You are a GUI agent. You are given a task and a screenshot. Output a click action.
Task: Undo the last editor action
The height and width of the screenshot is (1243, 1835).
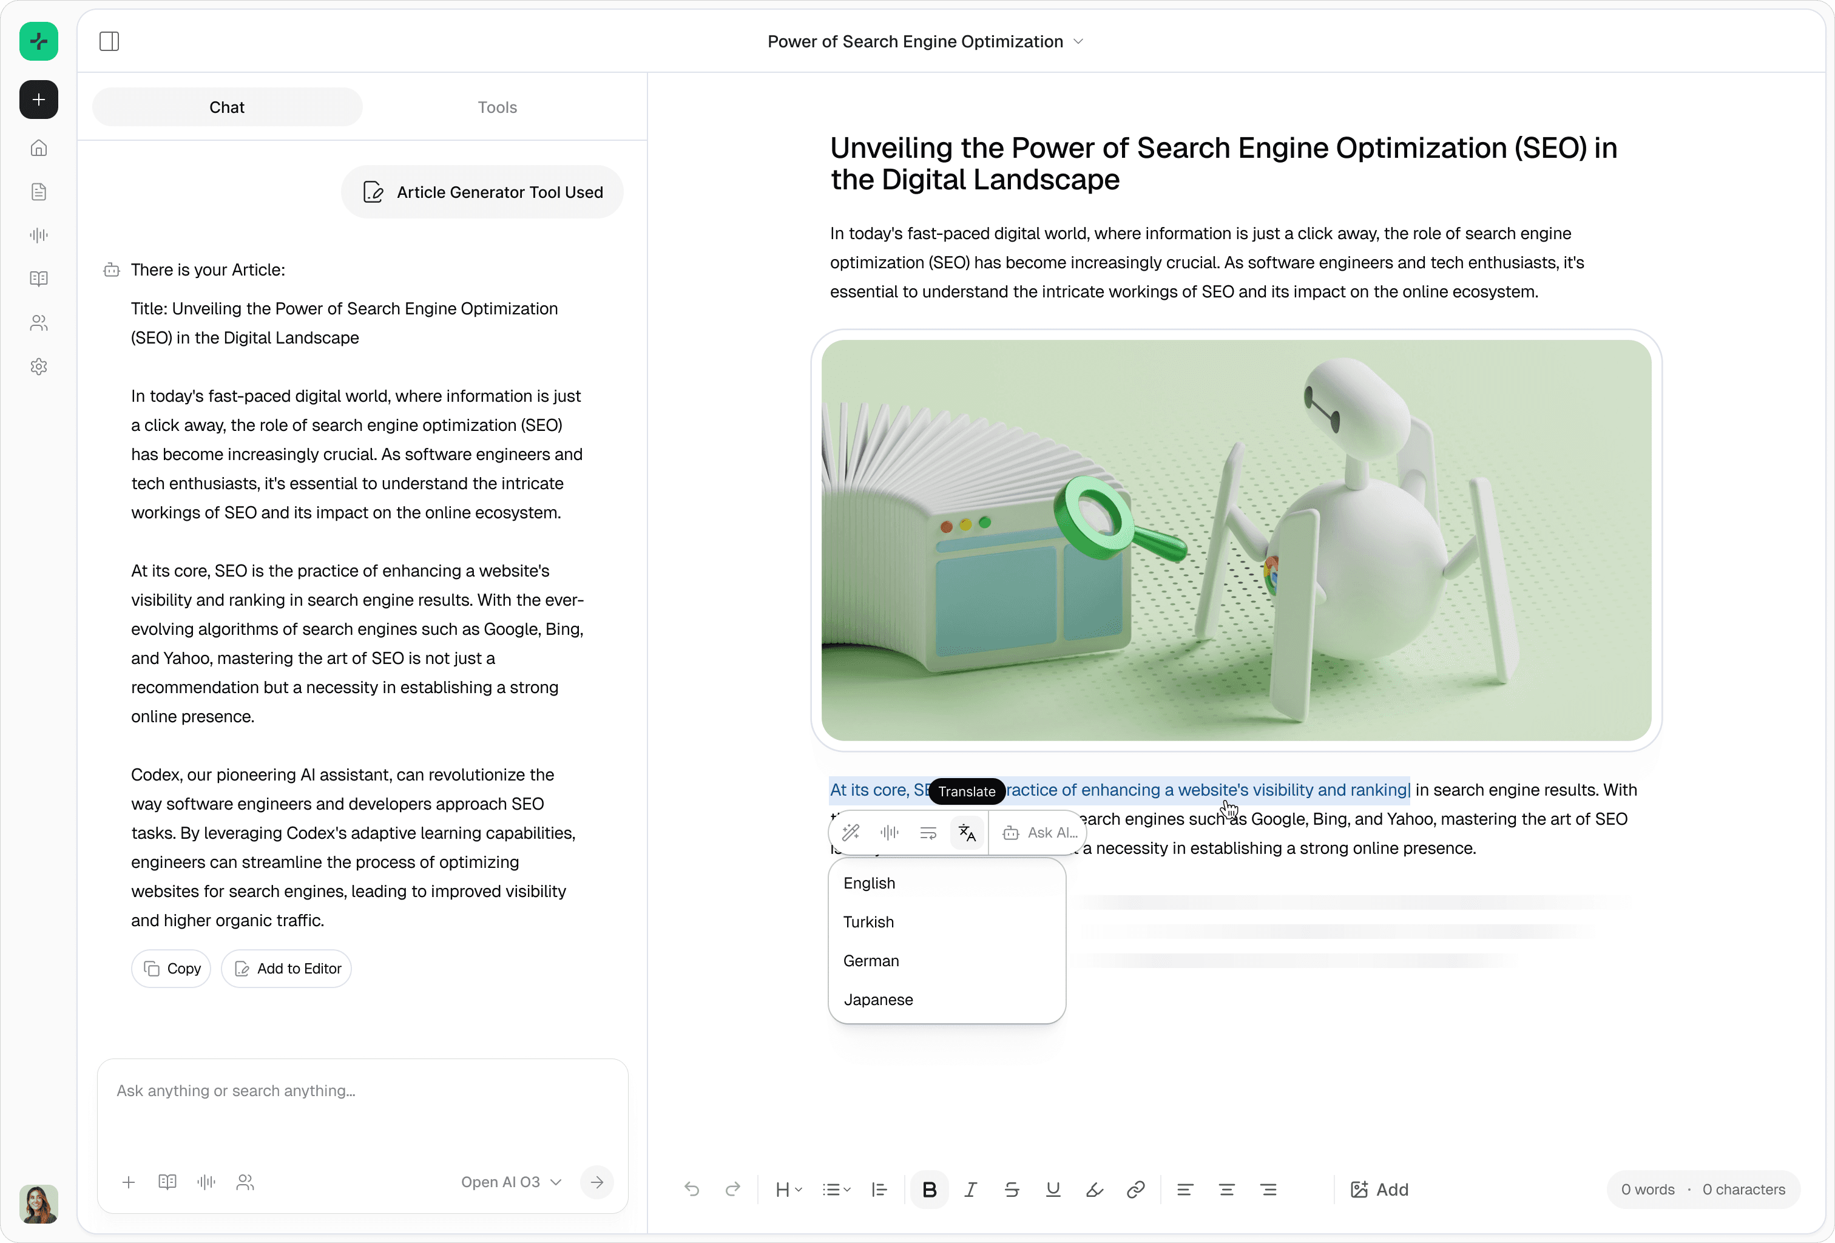692,1190
